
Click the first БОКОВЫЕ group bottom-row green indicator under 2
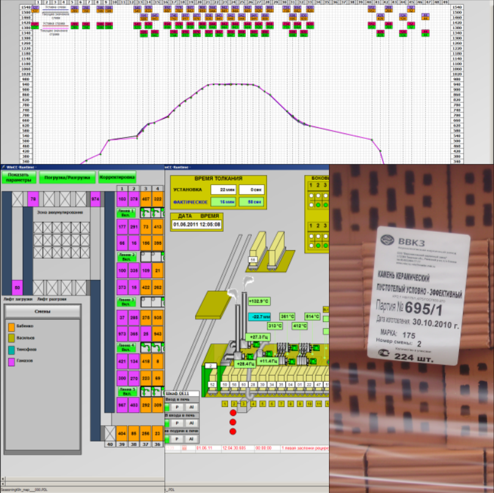tap(318, 205)
